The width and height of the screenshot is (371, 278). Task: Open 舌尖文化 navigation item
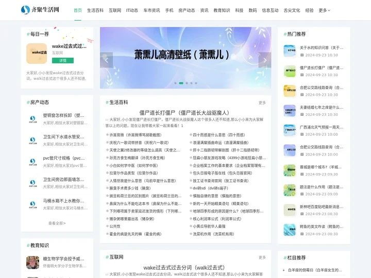click(x=292, y=10)
